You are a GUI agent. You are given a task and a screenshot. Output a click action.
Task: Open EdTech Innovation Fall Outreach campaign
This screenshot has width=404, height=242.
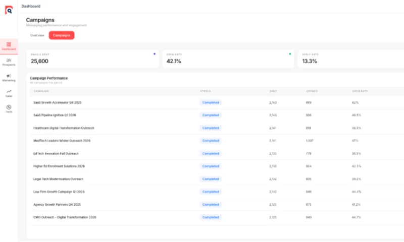(56, 154)
